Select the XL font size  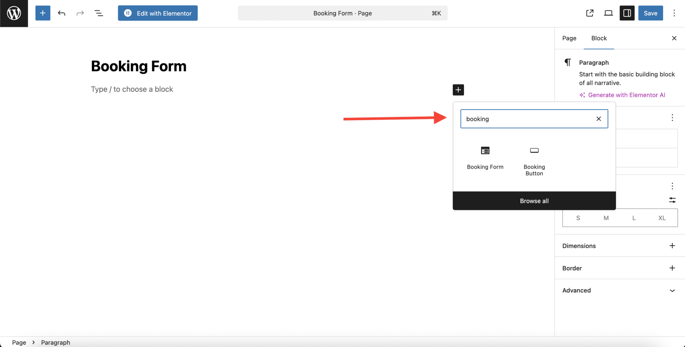click(x=662, y=218)
